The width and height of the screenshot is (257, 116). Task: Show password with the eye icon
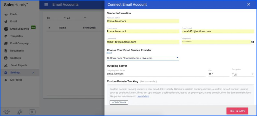[252, 42]
